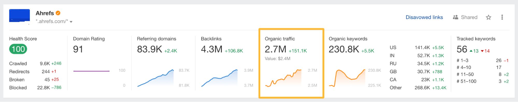Click the # 4–10 position row value 17
This screenshot has height=102, width=518.
(x=499, y=67)
